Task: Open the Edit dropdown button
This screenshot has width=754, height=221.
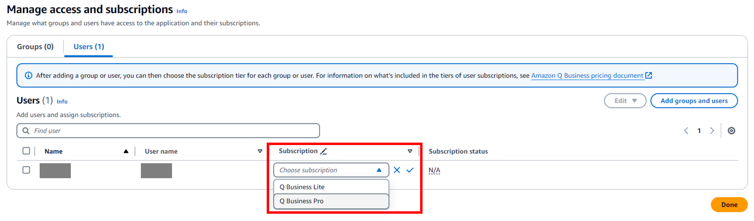Action: click(x=625, y=101)
